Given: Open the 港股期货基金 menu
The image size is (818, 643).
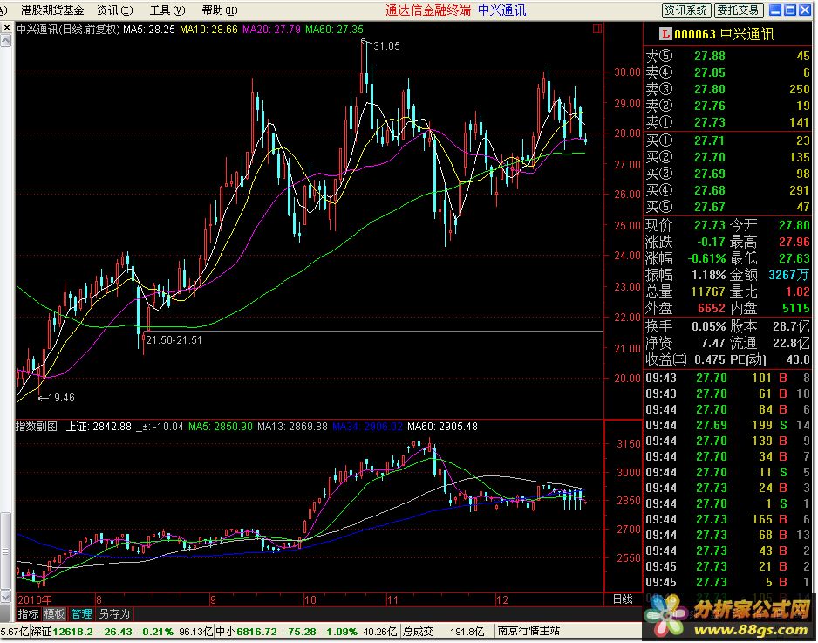Looking at the screenshot, I should (x=52, y=10).
